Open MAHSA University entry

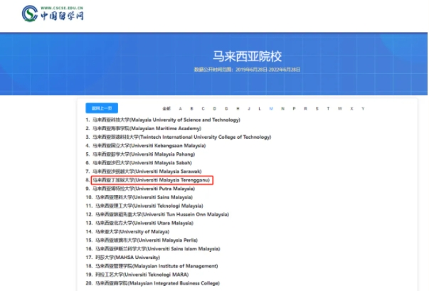coord(127,258)
